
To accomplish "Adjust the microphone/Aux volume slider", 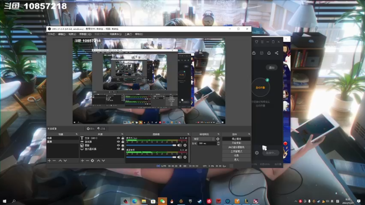I will click(x=151, y=145).
